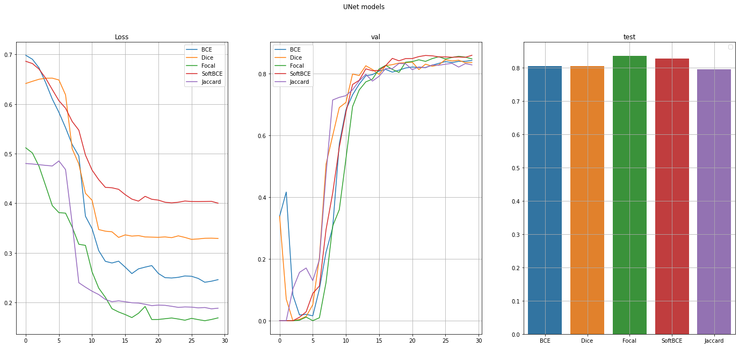Click the blue BCE line sample in left legend

(191, 49)
